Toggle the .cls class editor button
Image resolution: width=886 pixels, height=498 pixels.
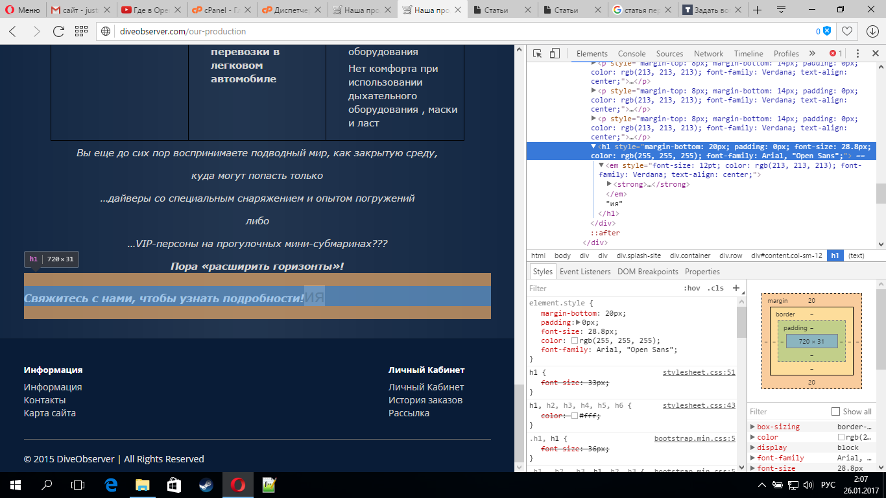(715, 288)
